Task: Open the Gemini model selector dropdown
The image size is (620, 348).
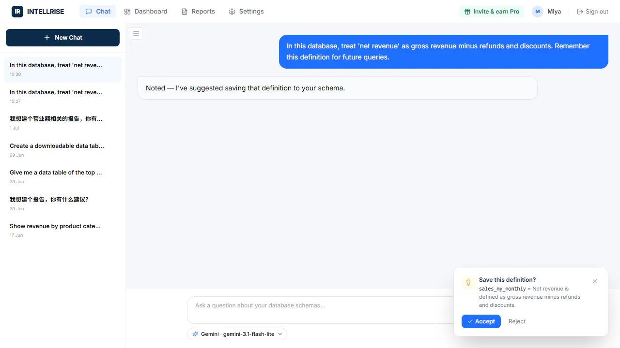Action: [237, 334]
